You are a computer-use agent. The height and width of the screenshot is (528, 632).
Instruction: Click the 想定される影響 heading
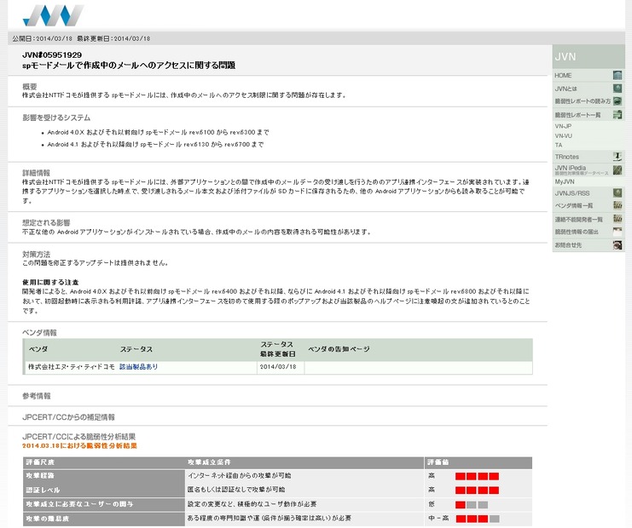[46, 222]
